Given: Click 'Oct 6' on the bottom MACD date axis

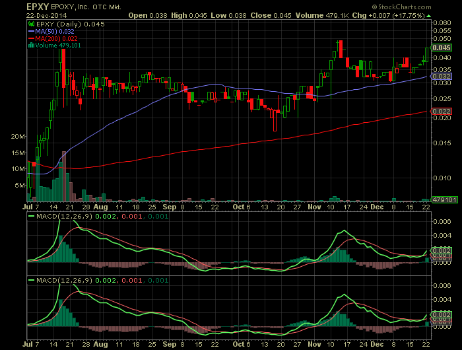Looking at the screenshot, I should point(242,345).
